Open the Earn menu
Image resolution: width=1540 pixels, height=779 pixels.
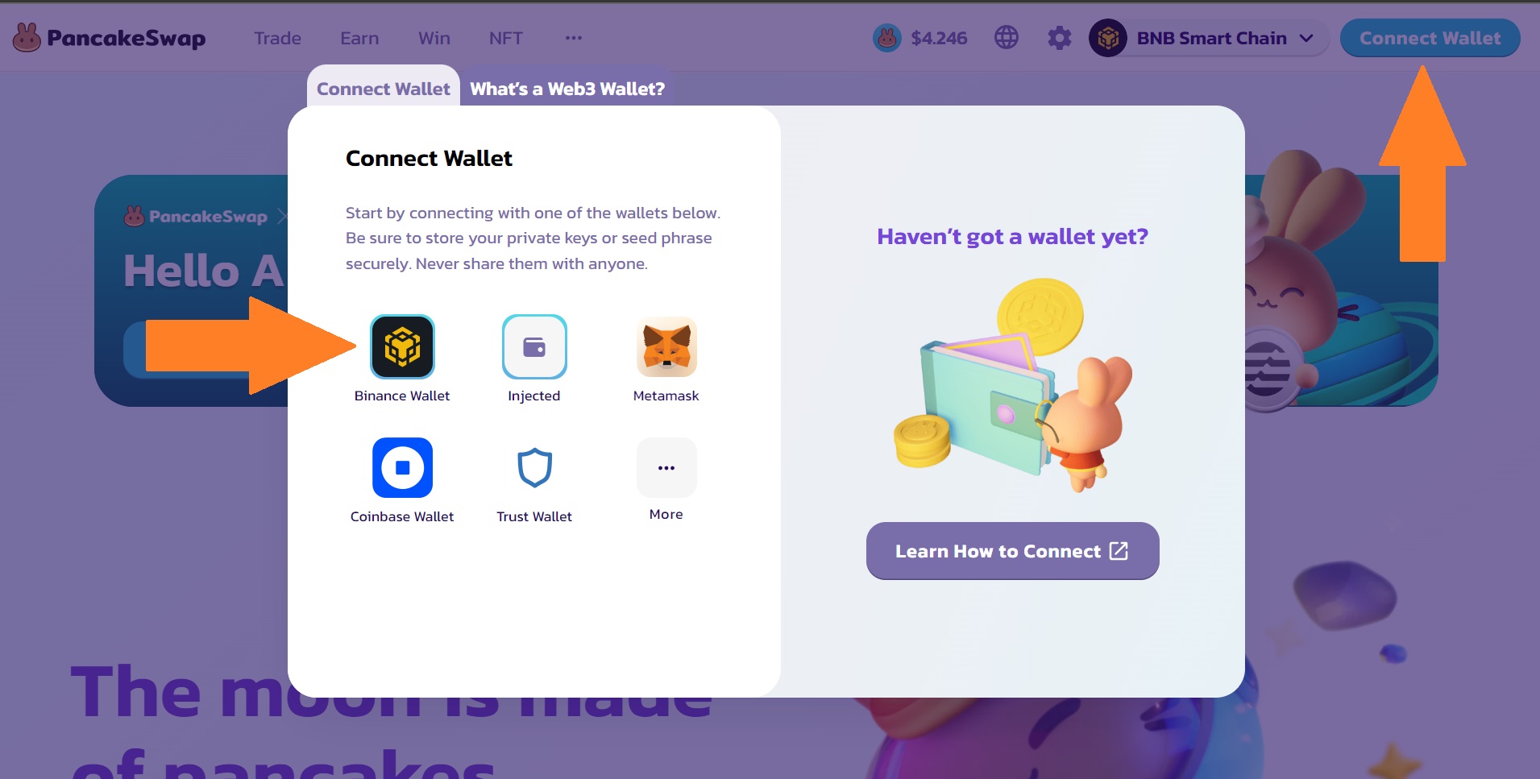359,38
